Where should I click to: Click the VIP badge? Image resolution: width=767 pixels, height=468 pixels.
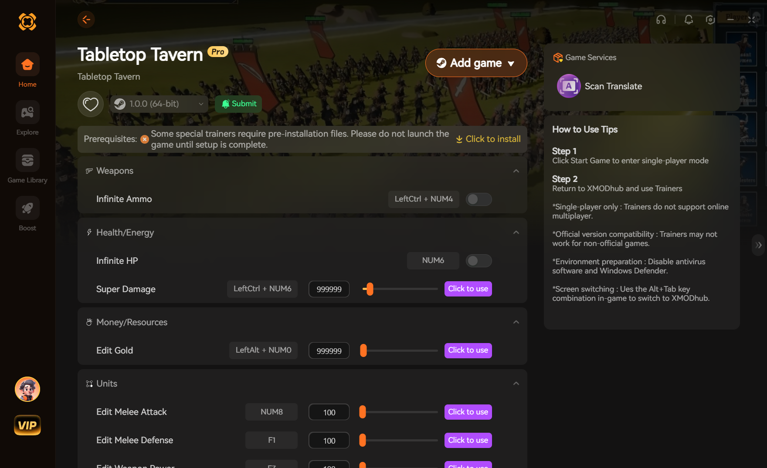27,425
